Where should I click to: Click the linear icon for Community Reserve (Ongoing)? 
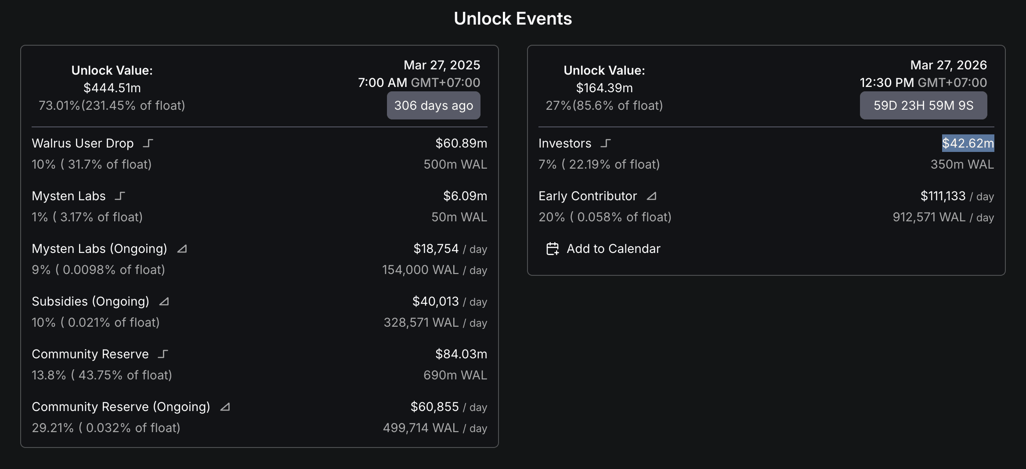pyautogui.click(x=225, y=407)
